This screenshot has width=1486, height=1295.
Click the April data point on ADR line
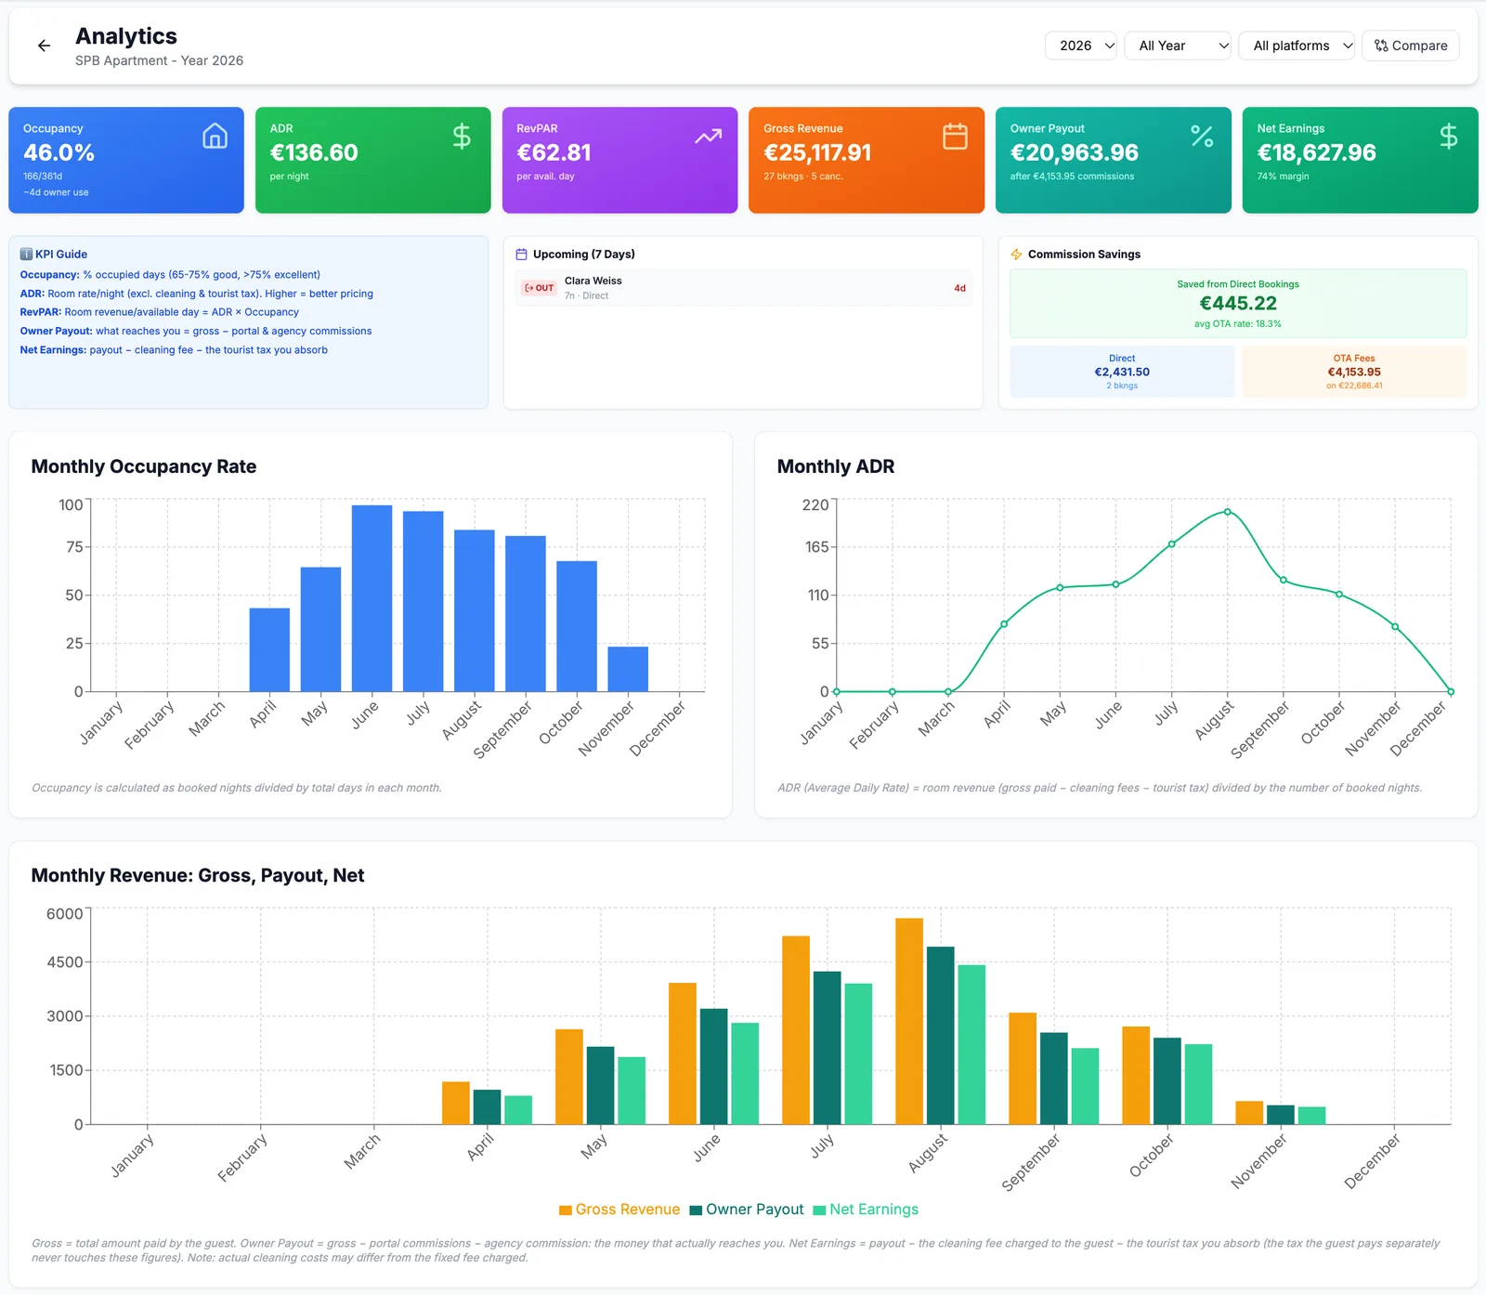pyautogui.click(x=1004, y=624)
